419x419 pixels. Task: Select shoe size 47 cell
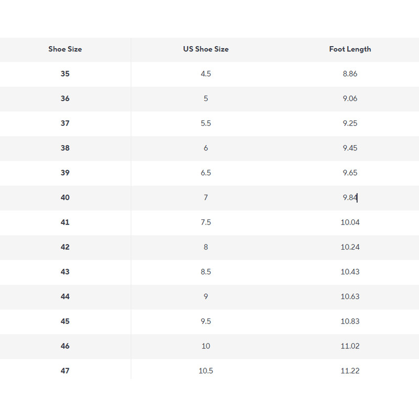65,371
